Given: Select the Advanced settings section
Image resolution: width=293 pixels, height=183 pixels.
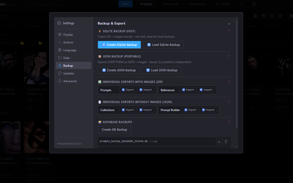Looking at the screenshot, I should [69, 81].
